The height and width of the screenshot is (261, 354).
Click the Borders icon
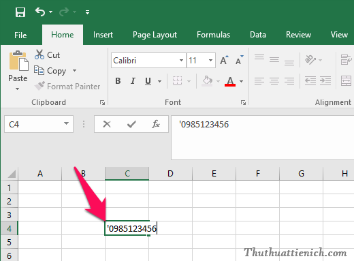point(177,81)
